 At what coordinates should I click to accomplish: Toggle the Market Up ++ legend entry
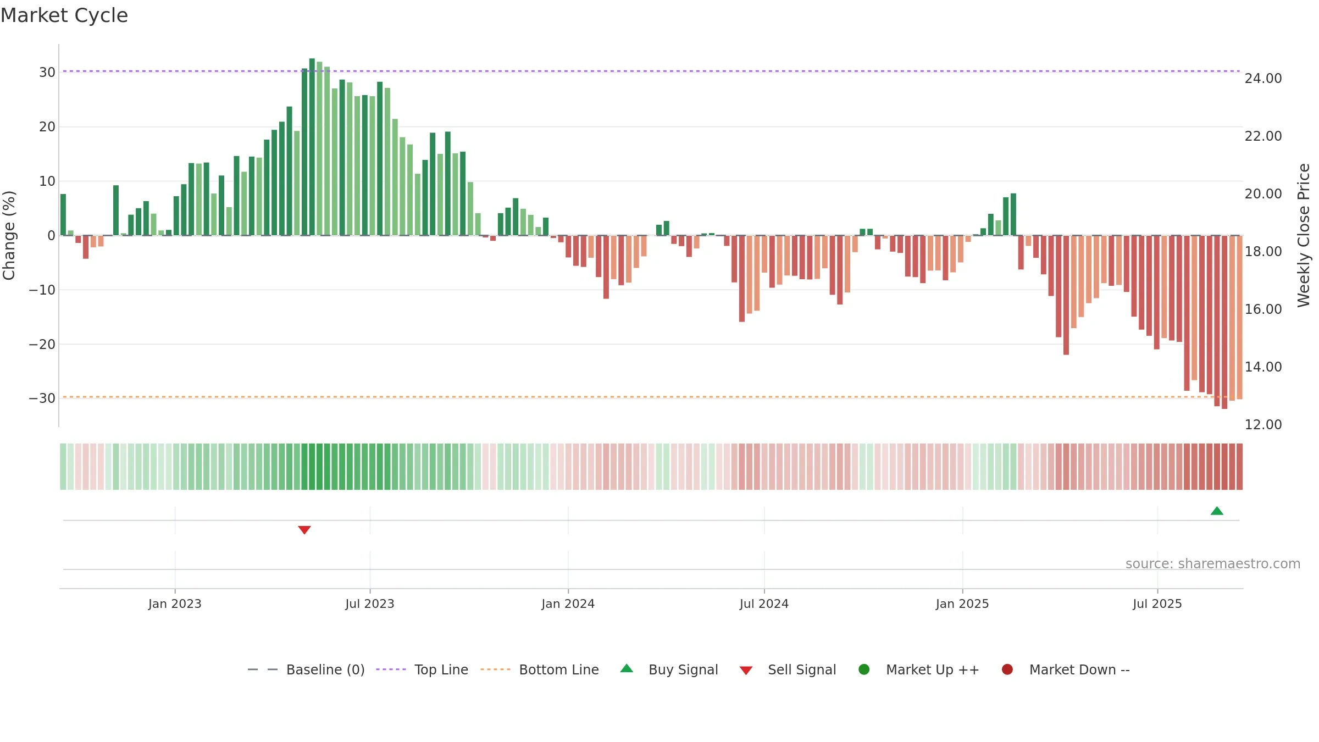pyautogui.click(x=919, y=669)
